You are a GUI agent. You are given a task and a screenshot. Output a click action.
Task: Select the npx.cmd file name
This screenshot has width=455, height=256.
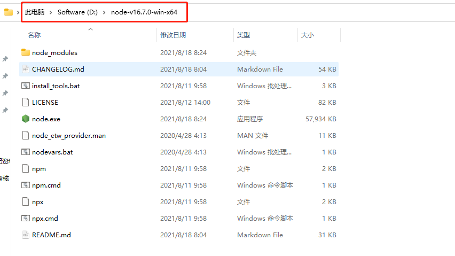pos(45,218)
